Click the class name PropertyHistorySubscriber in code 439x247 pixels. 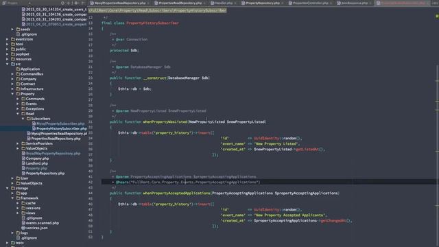coord(152,23)
